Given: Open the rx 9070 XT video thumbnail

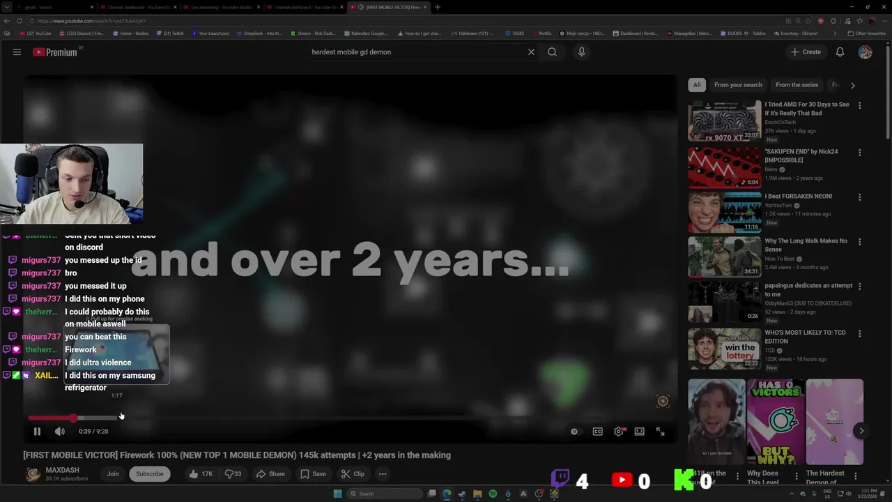Looking at the screenshot, I should pos(725,121).
